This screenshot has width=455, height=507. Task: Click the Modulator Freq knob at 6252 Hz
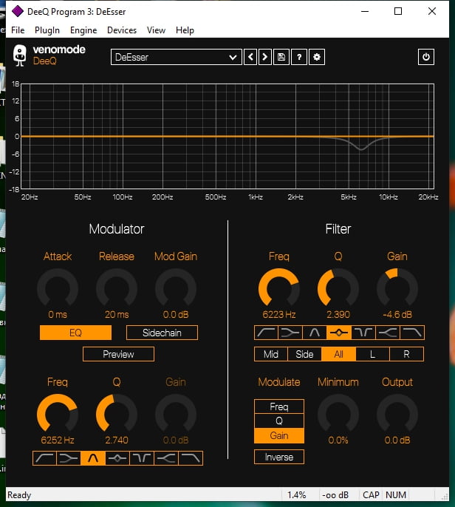coord(58,414)
